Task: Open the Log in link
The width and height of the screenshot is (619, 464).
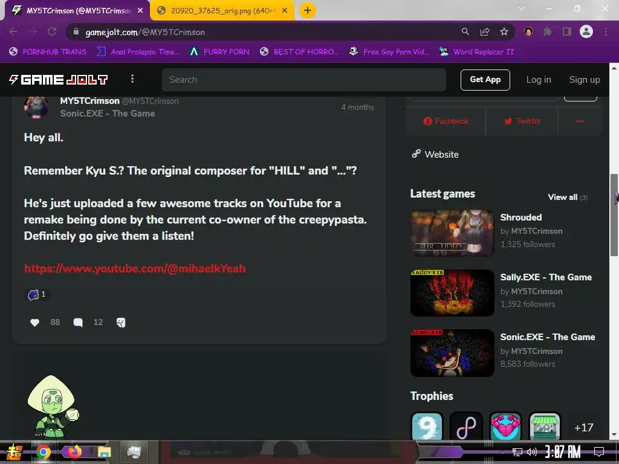Action: tap(539, 80)
